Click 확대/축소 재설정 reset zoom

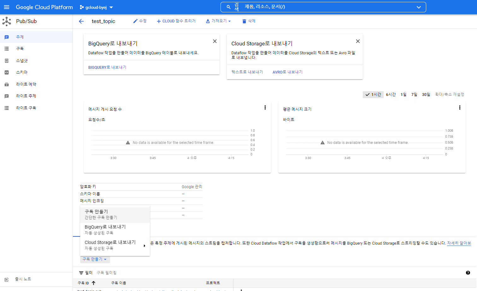450,94
